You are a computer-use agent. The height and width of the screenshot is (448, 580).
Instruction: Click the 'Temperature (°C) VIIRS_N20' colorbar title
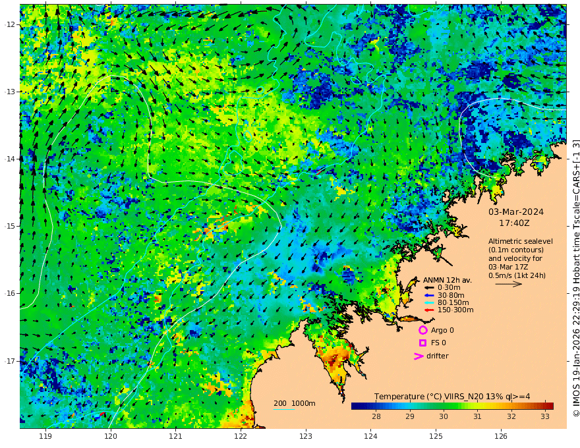tap(428, 396)
